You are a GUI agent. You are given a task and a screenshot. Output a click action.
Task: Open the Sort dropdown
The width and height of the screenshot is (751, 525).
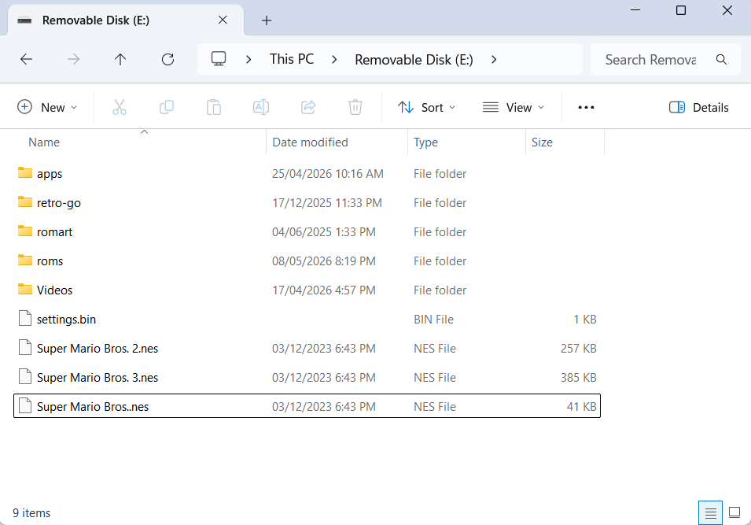[x=426, y=107]
